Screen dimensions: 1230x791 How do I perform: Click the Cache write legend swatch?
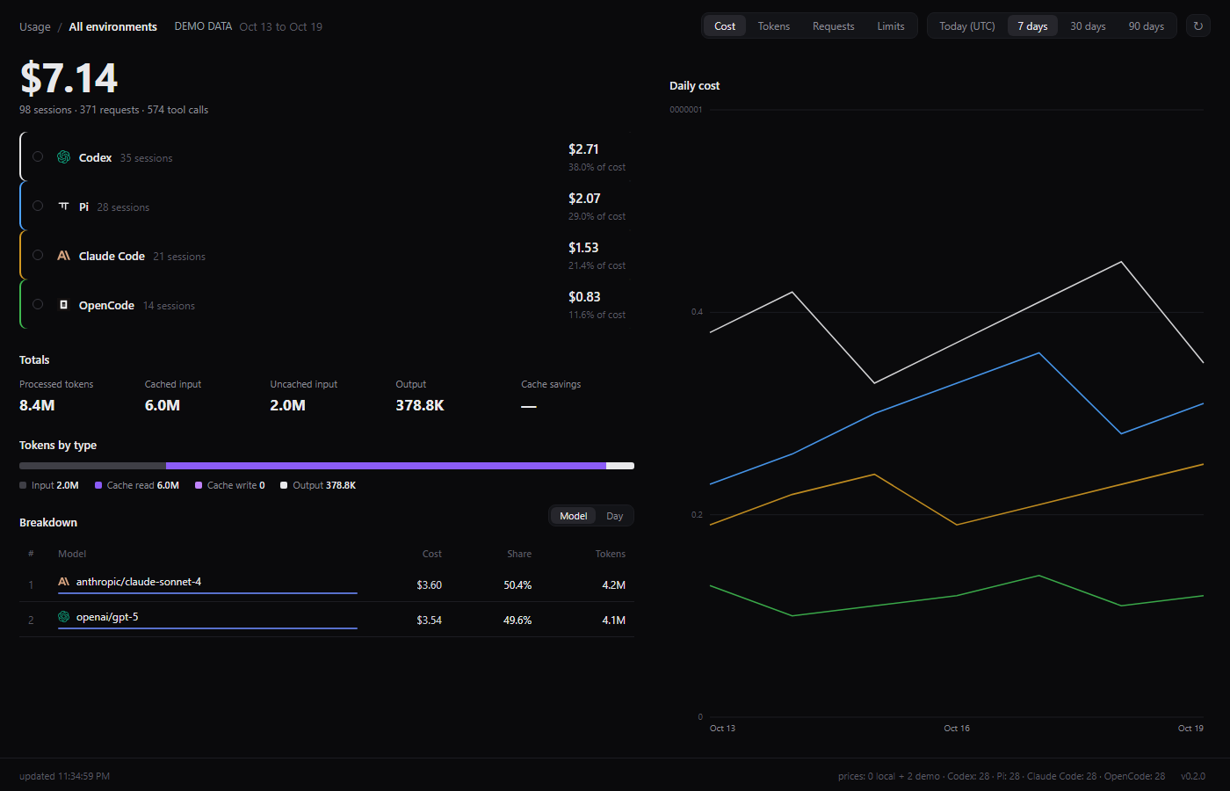pyautogui.click(x=199, y=485)
